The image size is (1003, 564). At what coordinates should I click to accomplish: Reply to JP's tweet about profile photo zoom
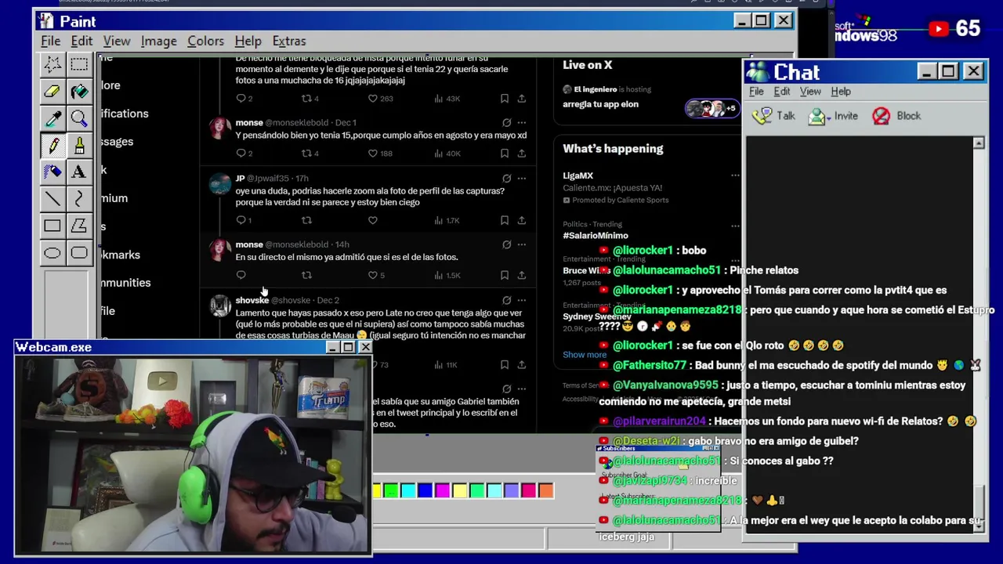(x=241, y=220)
